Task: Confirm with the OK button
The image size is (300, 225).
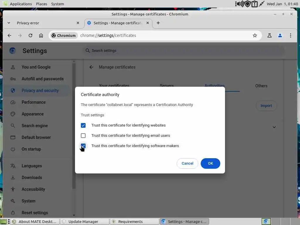Action: pos(210,163)
